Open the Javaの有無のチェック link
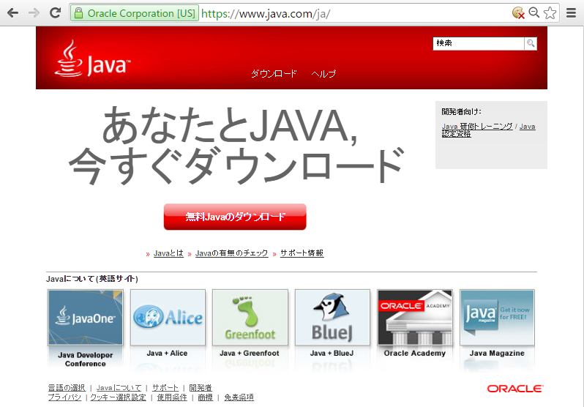 (232, 253)
